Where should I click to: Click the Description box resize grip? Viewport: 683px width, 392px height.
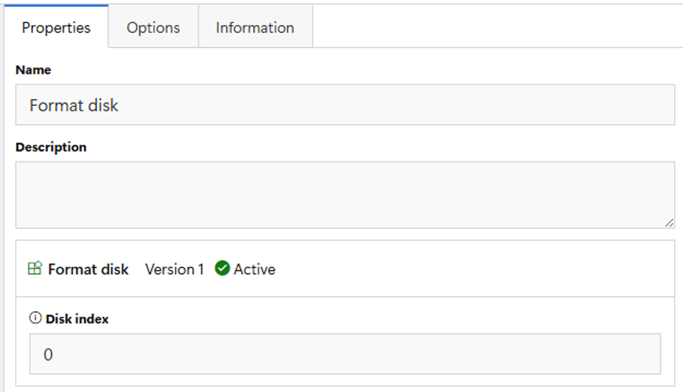click(669, 222)
